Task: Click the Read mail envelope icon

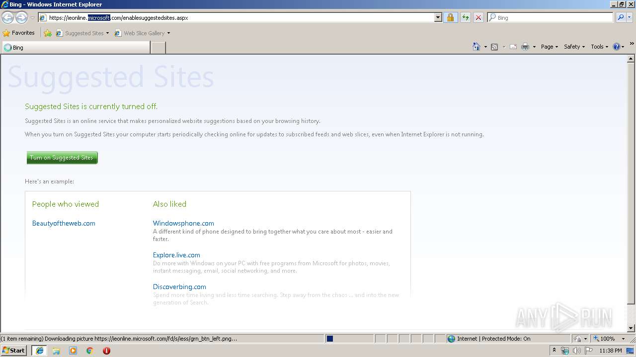Action: pos(513,47)
